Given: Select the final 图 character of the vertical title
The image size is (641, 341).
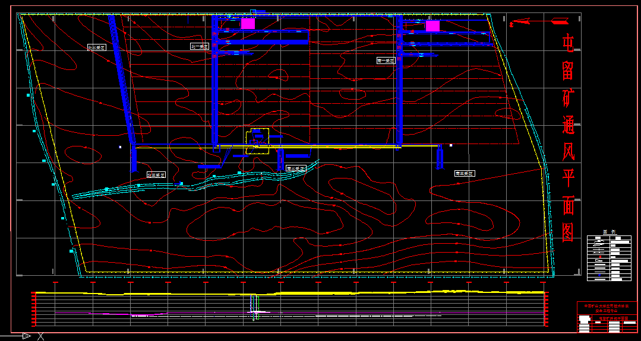Looking at the screenshot, I should (568, 232).
